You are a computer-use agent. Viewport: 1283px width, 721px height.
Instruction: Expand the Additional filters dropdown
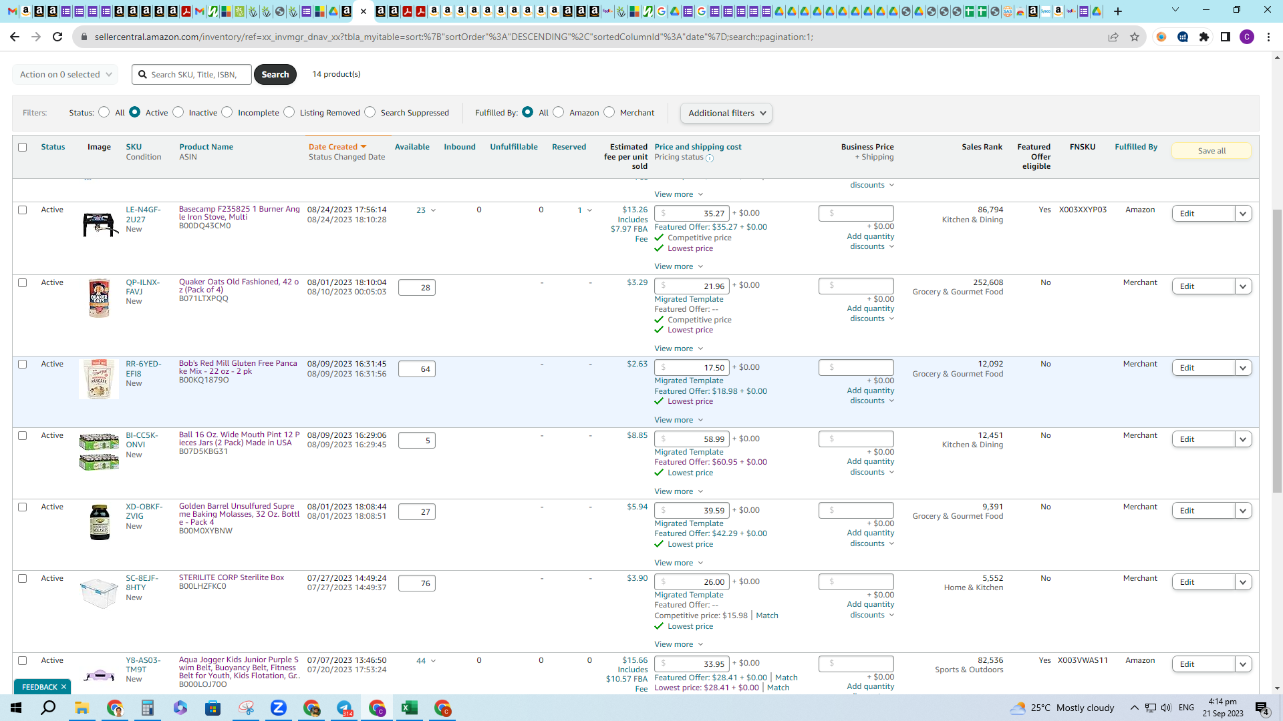pyautogui.click(x=726, y=113)
